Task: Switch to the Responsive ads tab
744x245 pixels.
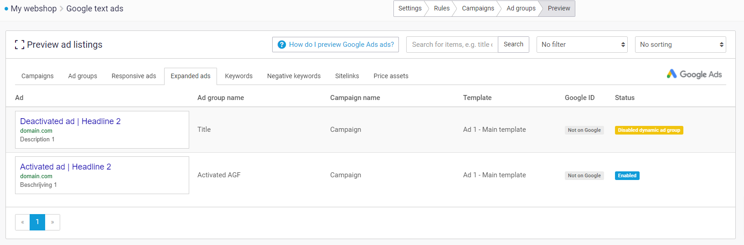Action: pyautogui.click(x=134, y=76)
